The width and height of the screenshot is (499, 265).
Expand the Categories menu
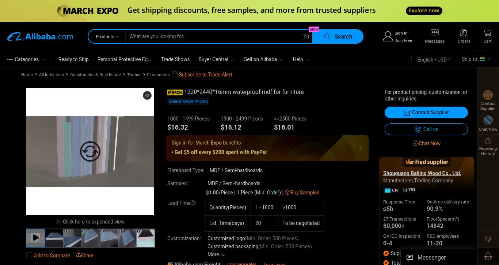tap(26, 59)
